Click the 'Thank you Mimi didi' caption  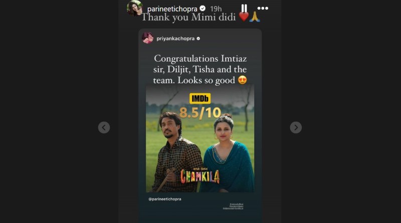coord(188,18)
